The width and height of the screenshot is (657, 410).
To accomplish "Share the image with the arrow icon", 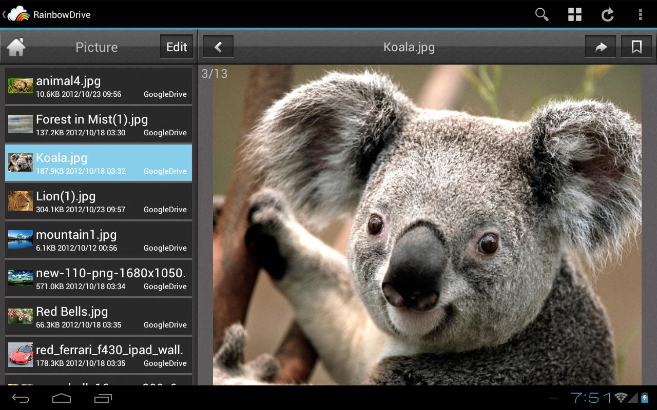I will (601, 47).
